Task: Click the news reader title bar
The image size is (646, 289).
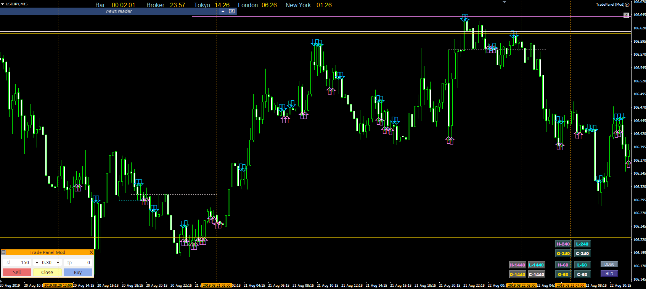Action: coord(118,11)
